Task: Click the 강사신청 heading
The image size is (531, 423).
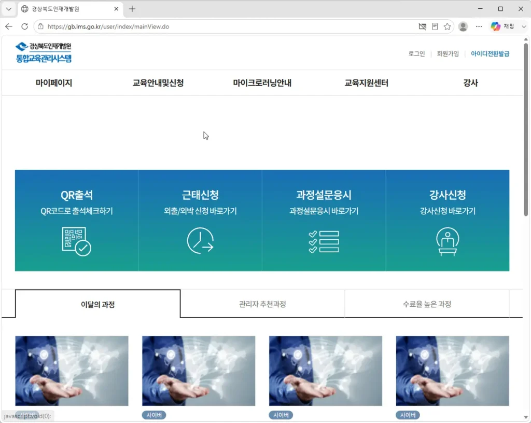Action: (448, 195)
